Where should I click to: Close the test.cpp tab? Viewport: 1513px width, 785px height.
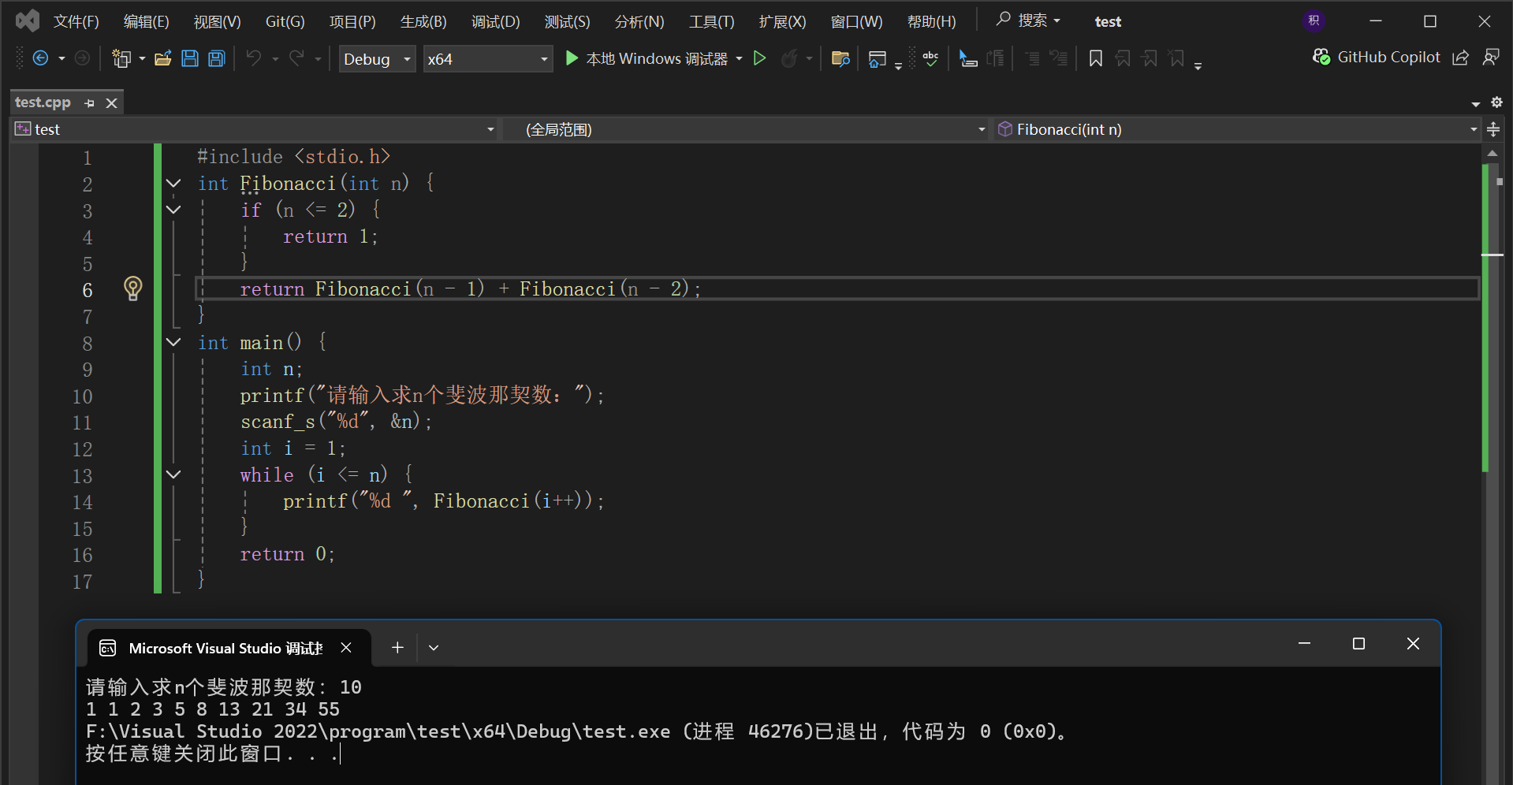click(112, 103)
